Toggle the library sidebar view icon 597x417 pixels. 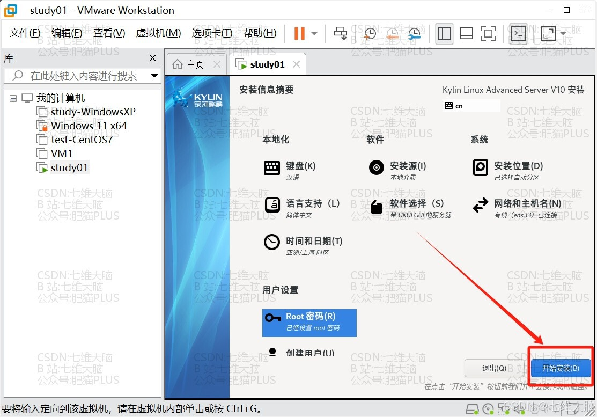pos(444,33)
